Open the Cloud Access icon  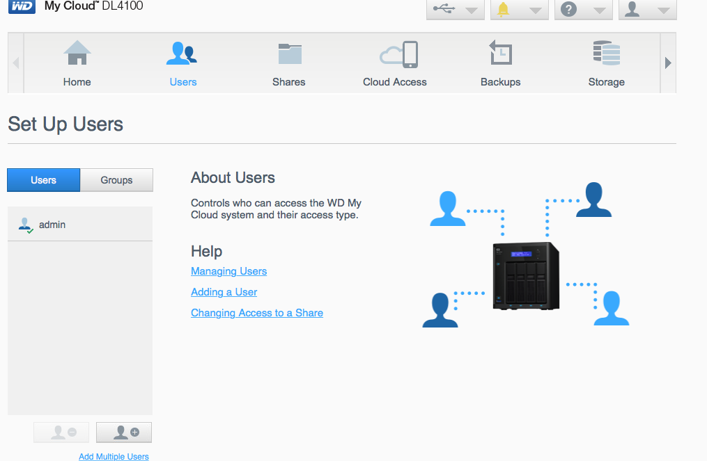click(x=399, y=54)
